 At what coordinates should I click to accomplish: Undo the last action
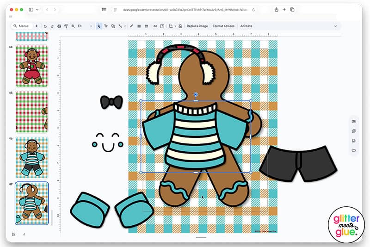pyautogui.click(x=45, y=26)
